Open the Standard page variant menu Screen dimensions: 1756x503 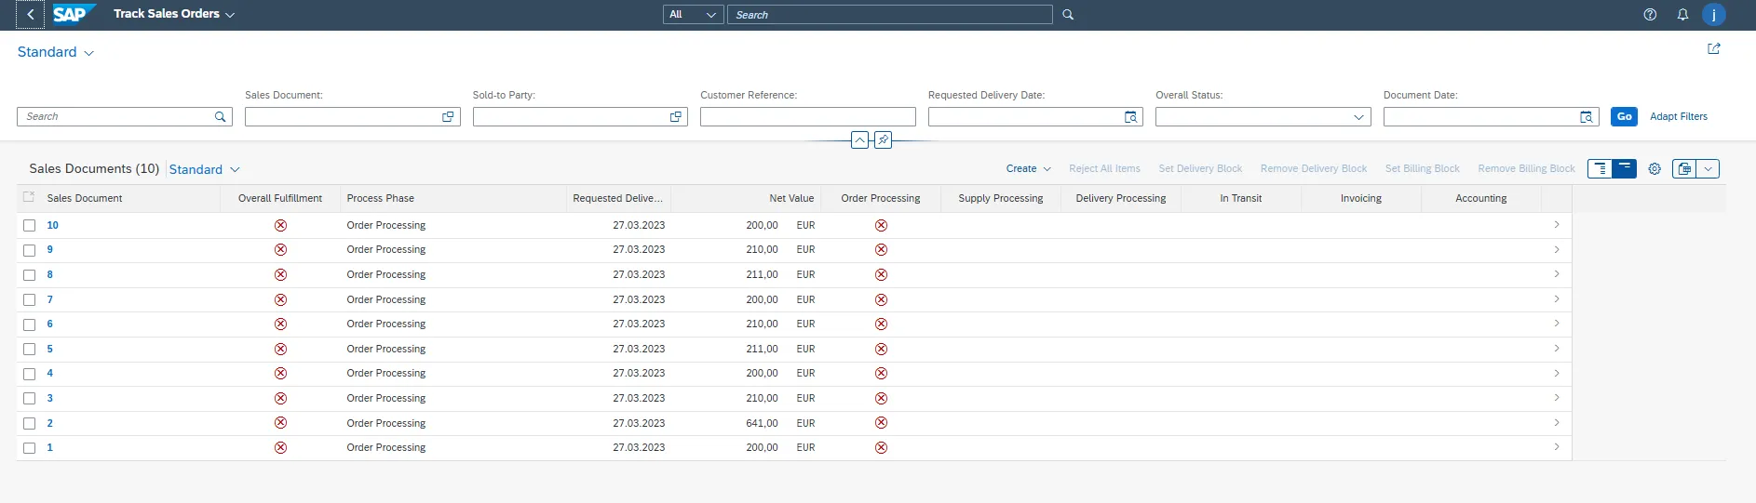coord(56,53)
